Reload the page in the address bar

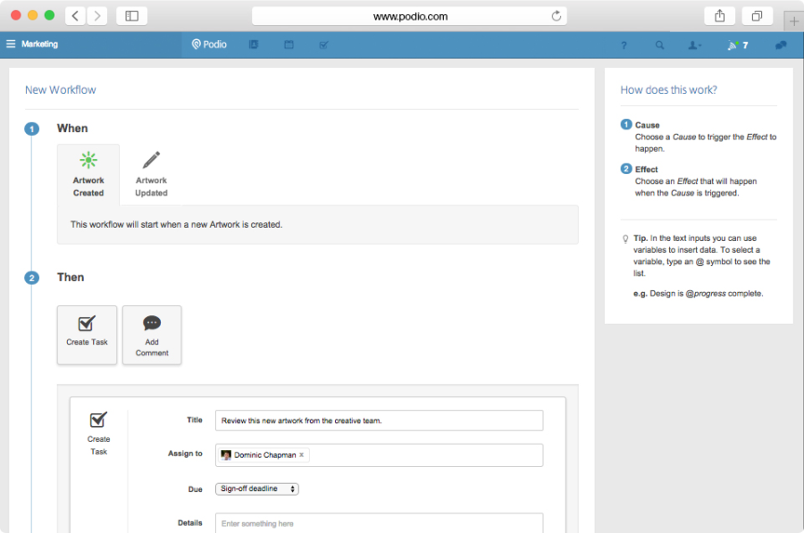[557, 16]
